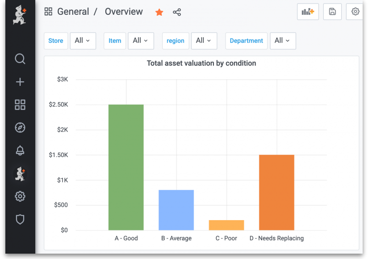Expand the Store filter dropdown
Image resolution: width=368 pixels, height=259 pixels.
(x=83, y=41)
